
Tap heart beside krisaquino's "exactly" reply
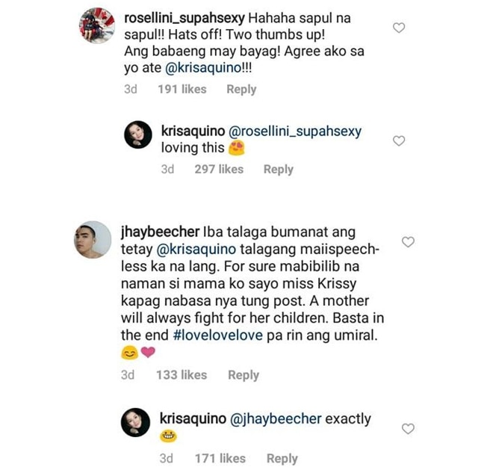(x=408, y=429)
